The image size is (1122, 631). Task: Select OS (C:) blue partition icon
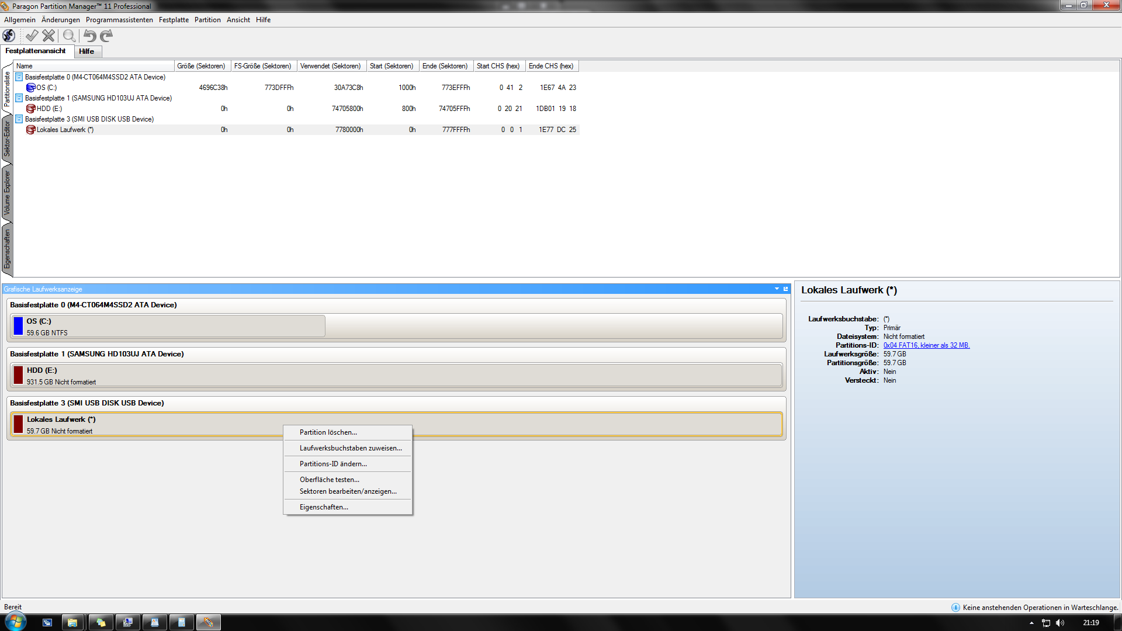tap(31, 88)
